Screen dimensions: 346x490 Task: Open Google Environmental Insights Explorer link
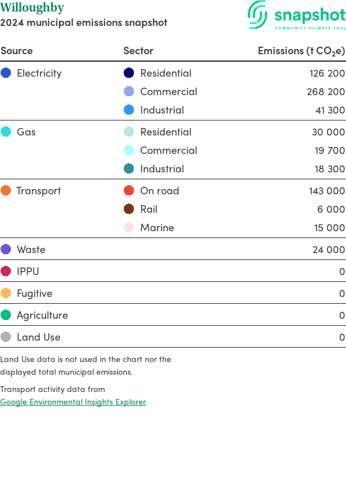pos(73,402)
